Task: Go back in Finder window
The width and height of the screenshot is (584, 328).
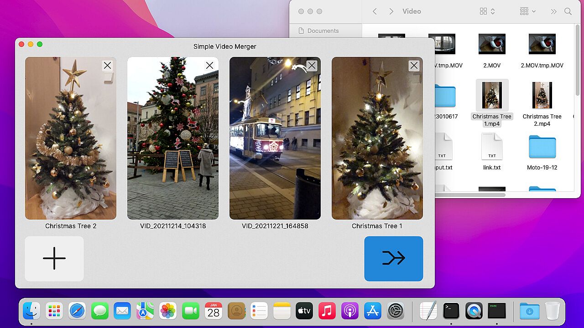Action: [x=375, y=11]
